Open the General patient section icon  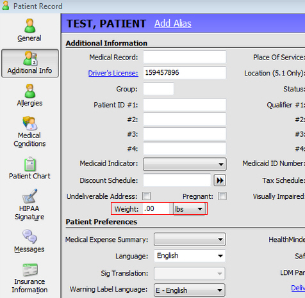pyautogui.click(x=29, y=26)
